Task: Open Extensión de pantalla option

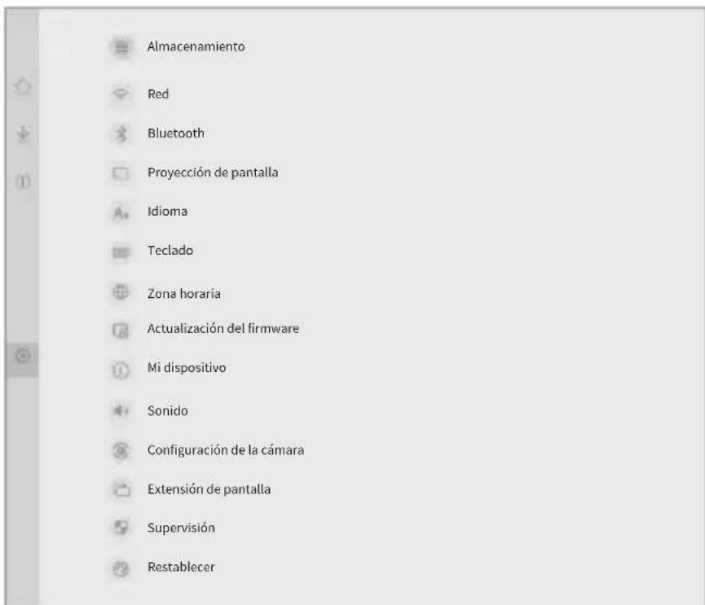Action: pyautogui.click(x=209, y=489)
